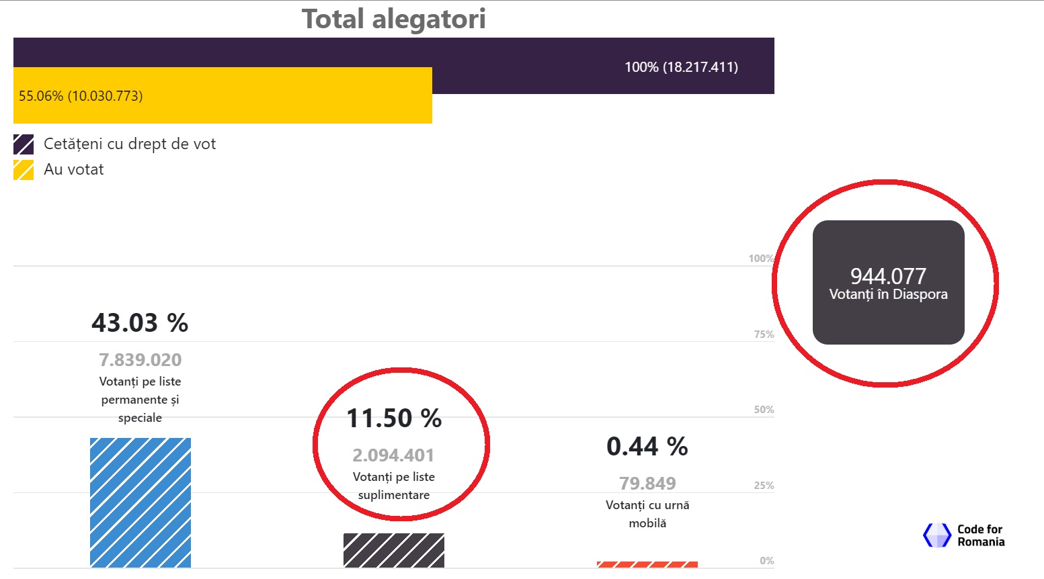Click the Total alegatori heading
This screenshot has height=579, width=1044.
[394, 19]
